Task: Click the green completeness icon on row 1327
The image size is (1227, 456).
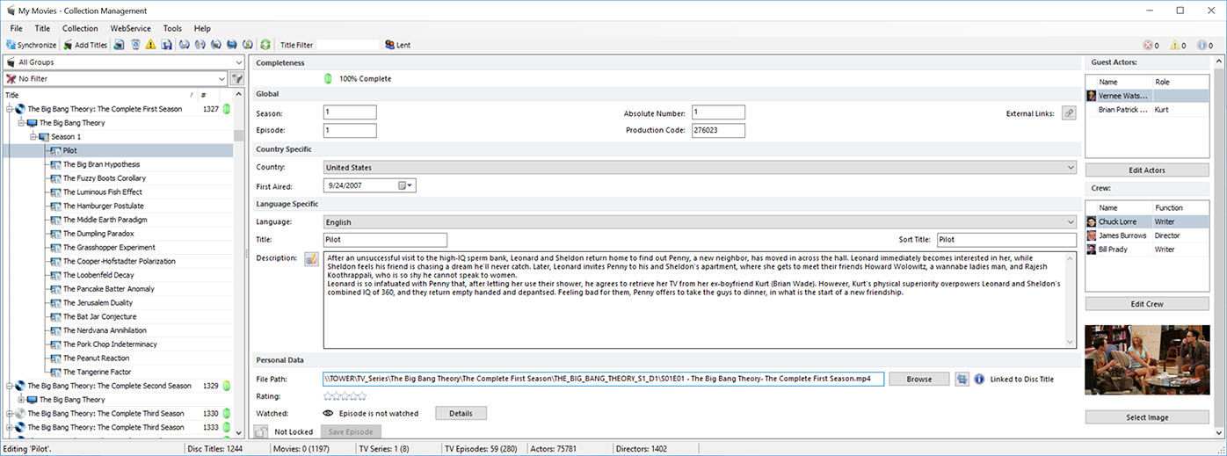Action: click(226, 109)
